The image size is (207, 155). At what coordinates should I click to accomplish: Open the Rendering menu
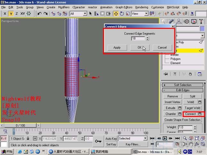pyautogui.click(x=142, y=7)
